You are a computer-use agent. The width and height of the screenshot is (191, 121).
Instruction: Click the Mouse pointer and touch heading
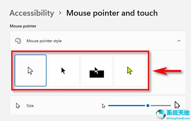tap(112, 13)
